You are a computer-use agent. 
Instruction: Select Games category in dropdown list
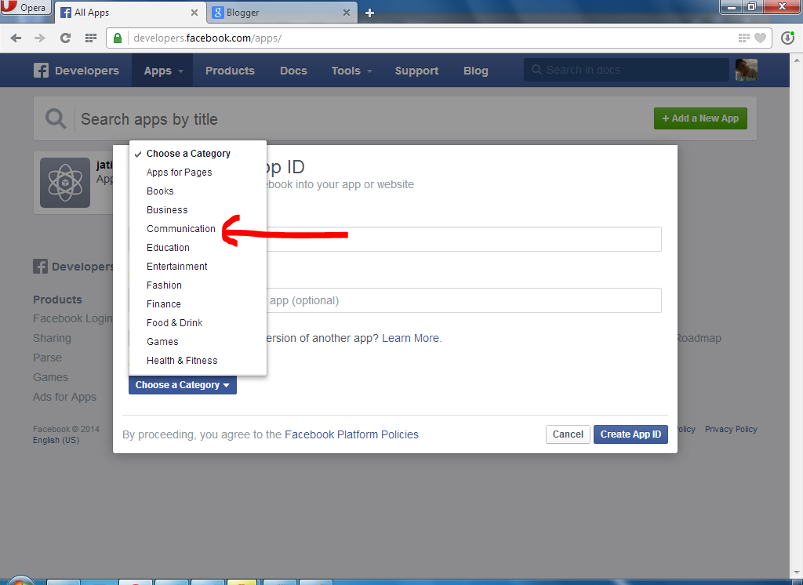pyautogui.click(x=198, y=342)
